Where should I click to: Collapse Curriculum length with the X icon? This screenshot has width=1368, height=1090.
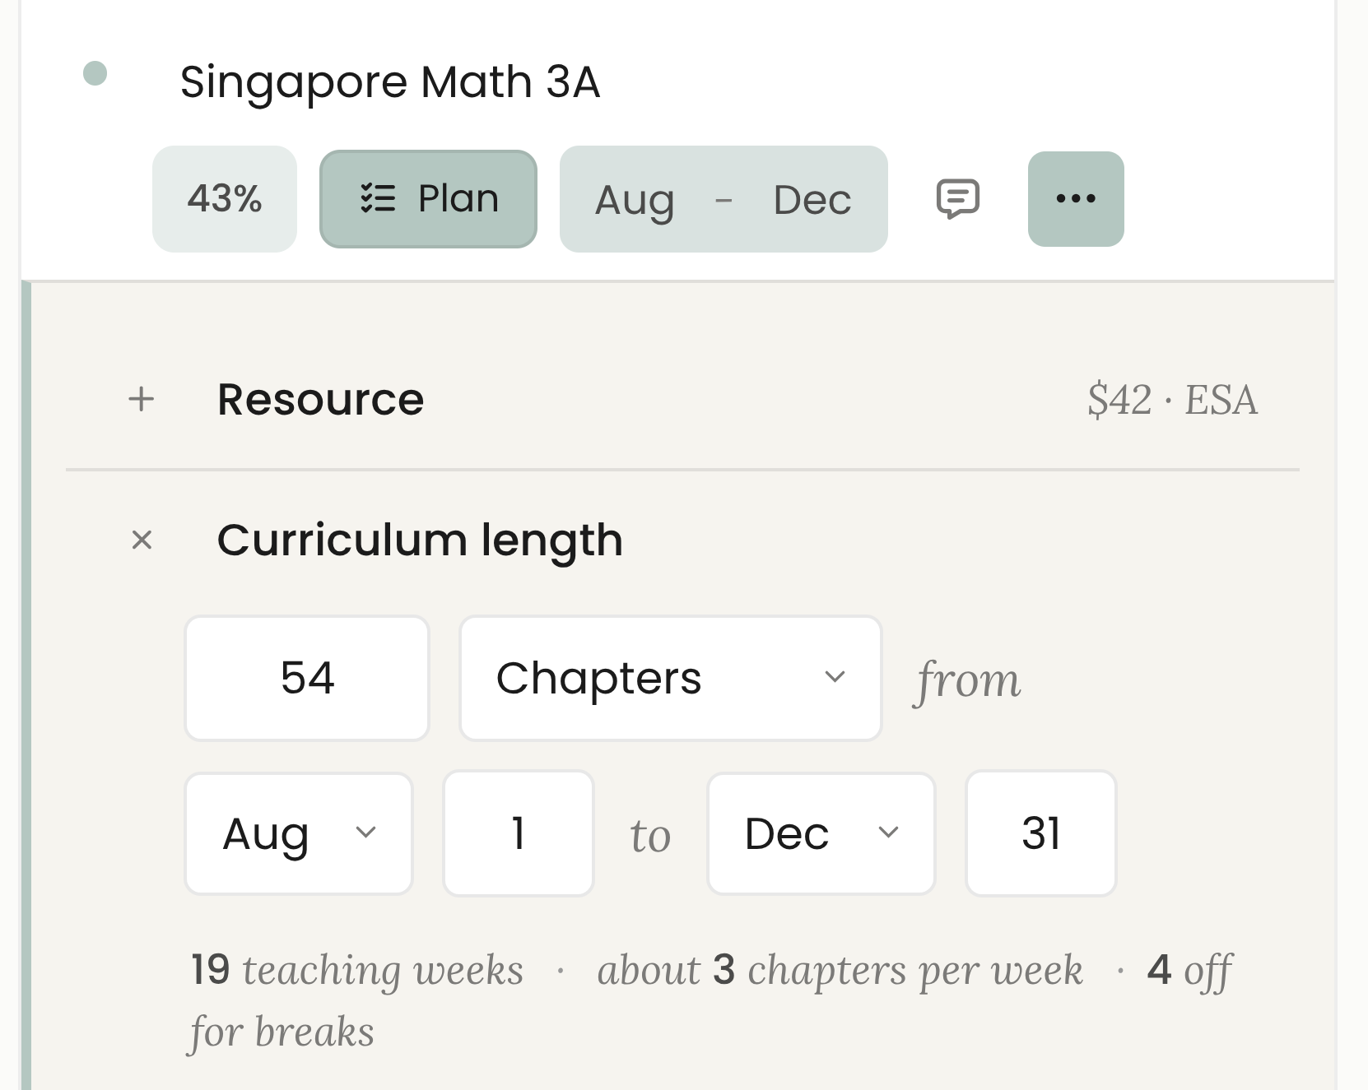(x=142, y=540)
